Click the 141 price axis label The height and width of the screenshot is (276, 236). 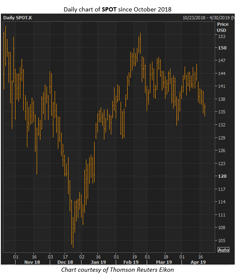pos(222,86)
